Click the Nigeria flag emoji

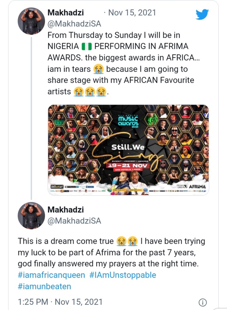click(x=86, y=46)
